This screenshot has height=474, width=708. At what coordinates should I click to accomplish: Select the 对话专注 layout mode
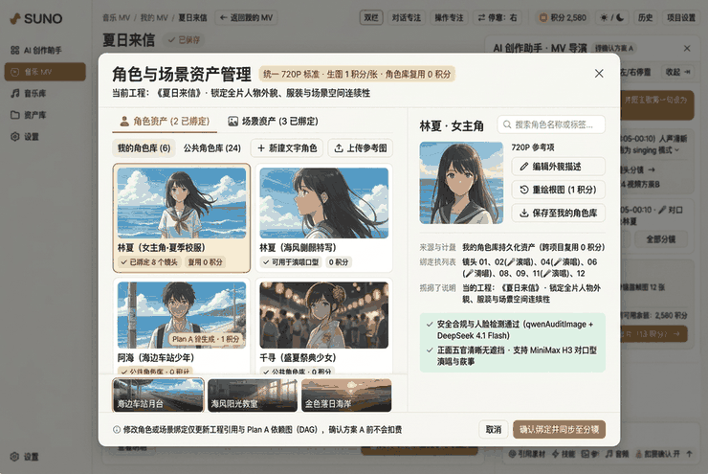click(x=406, y=17)
